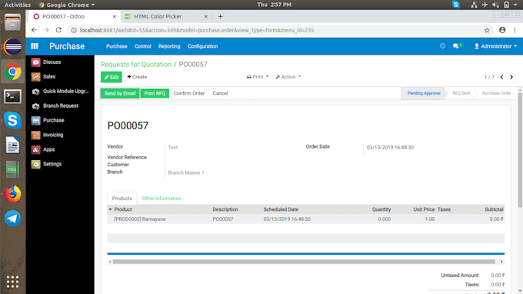The width and height of the screenshot is (523, 294).
Task: Open Branch Master 1 link
Action: pyautogui.click(x=186, y=173)
